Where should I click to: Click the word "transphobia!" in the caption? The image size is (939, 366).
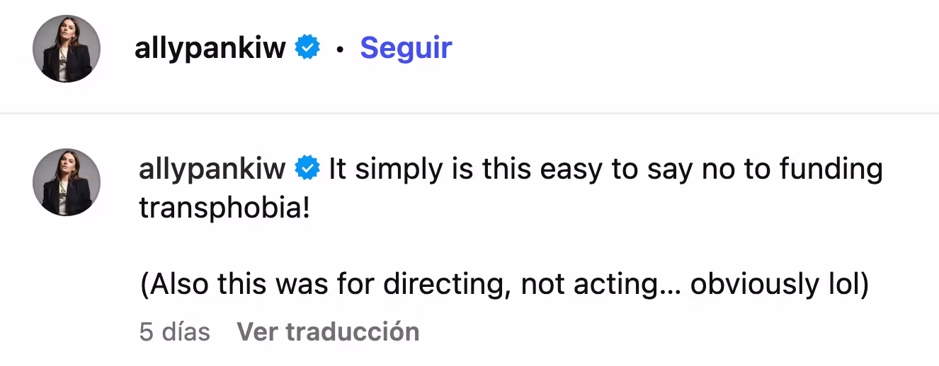tap(224, 208)
